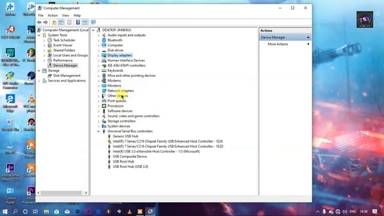
Task: Select Software devices category
Action: click(120, 111)
